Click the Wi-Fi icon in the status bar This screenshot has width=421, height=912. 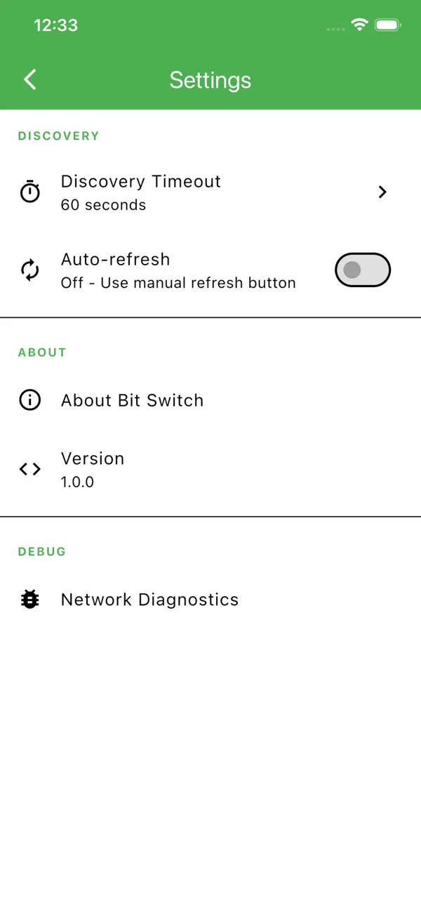click(360, 25)
